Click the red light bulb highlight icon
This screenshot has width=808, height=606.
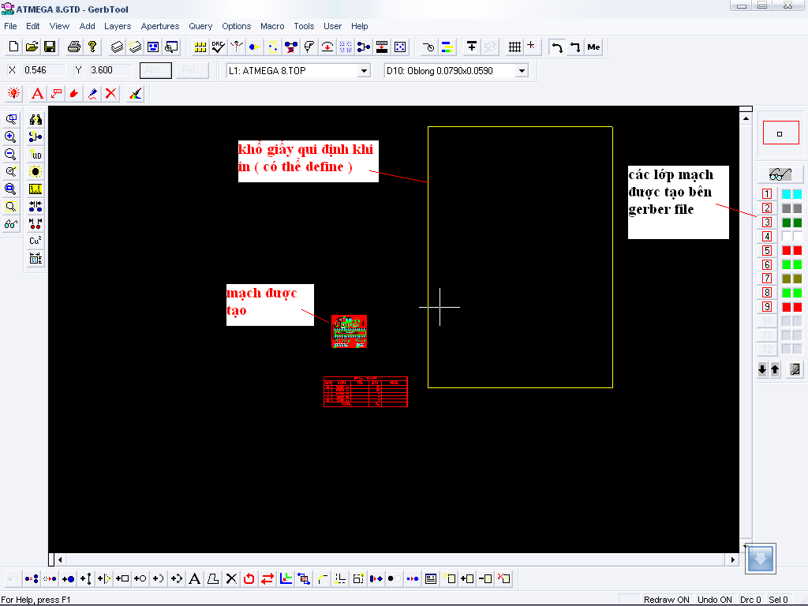[x=14, y=93]
